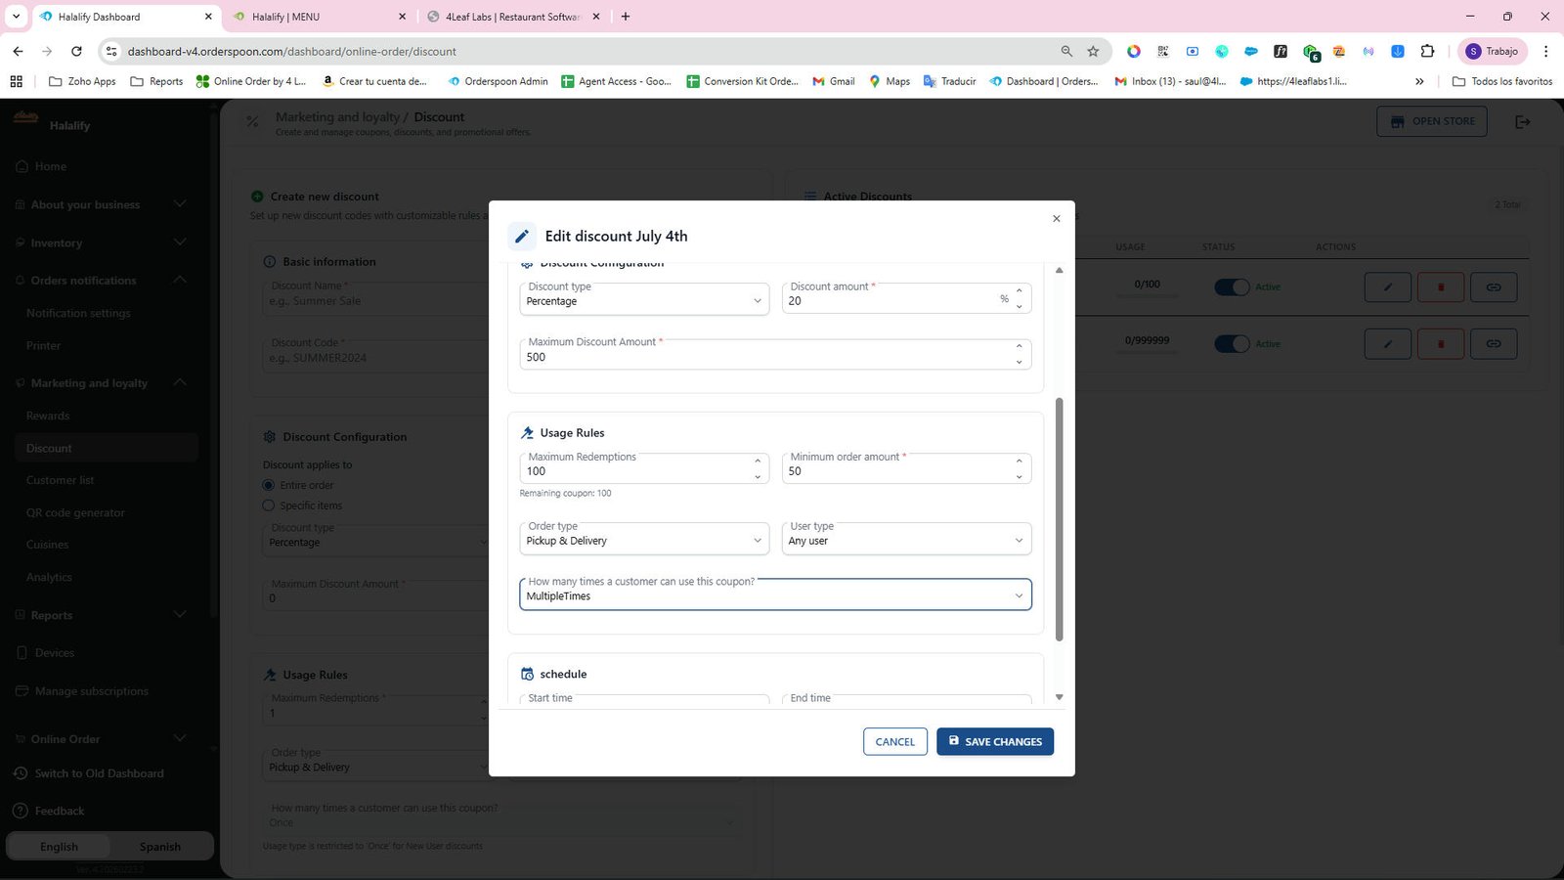
Task: Open Customer list in the sidebar
Action: pyautogui.click(x=61, y=480)
